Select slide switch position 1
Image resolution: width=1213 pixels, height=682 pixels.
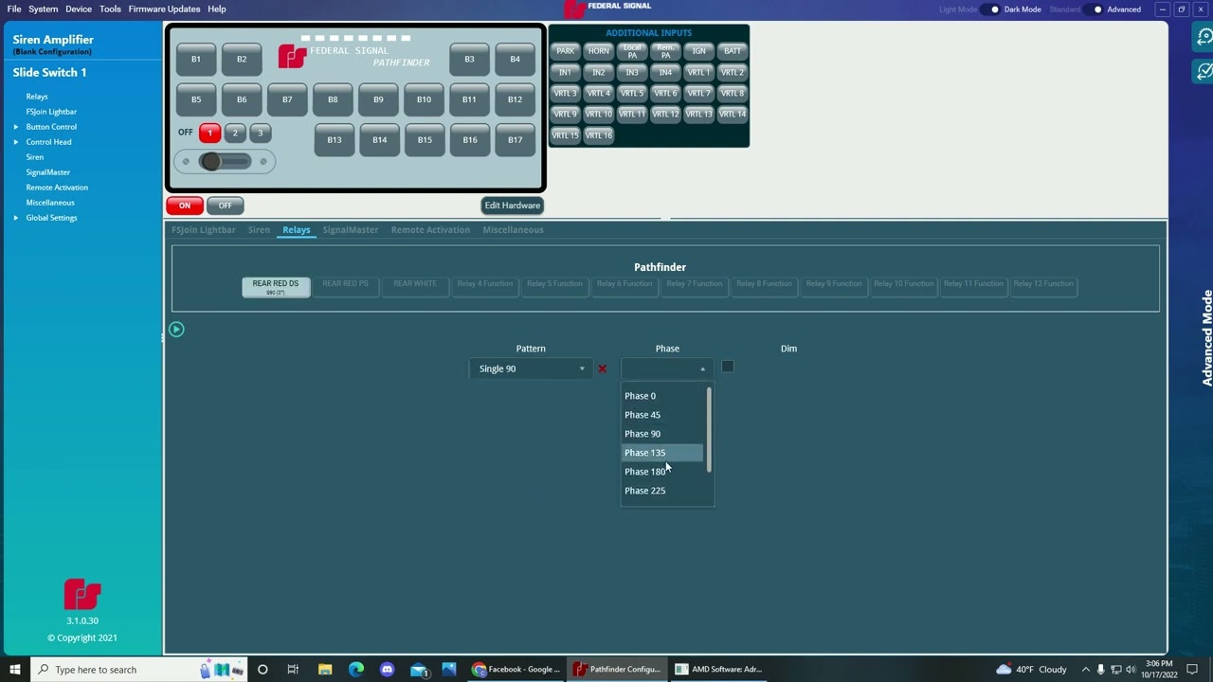coord(209,134)
